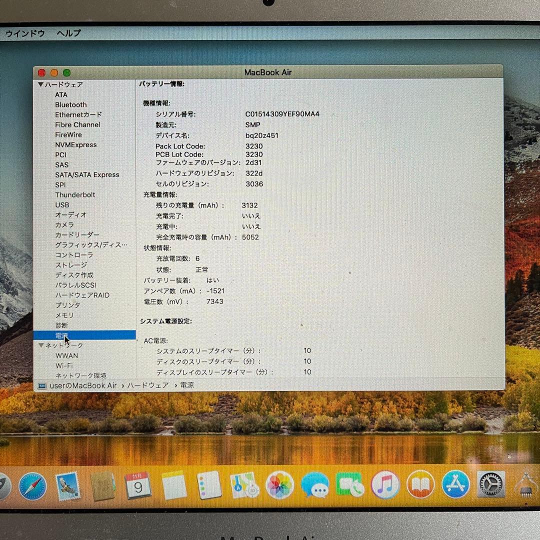Click ハードウェア in the breadcrumb path

(x=147, y=385)
